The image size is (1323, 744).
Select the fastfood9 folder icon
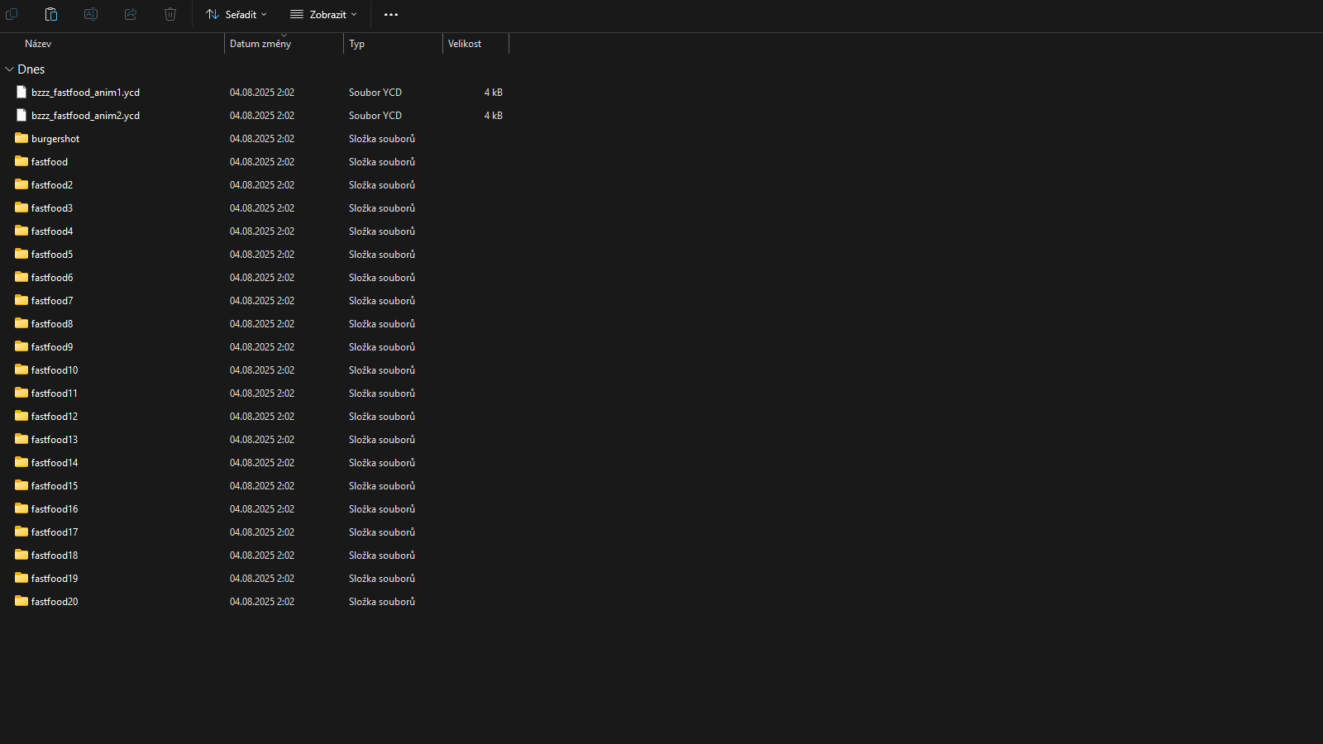[21, 346]
